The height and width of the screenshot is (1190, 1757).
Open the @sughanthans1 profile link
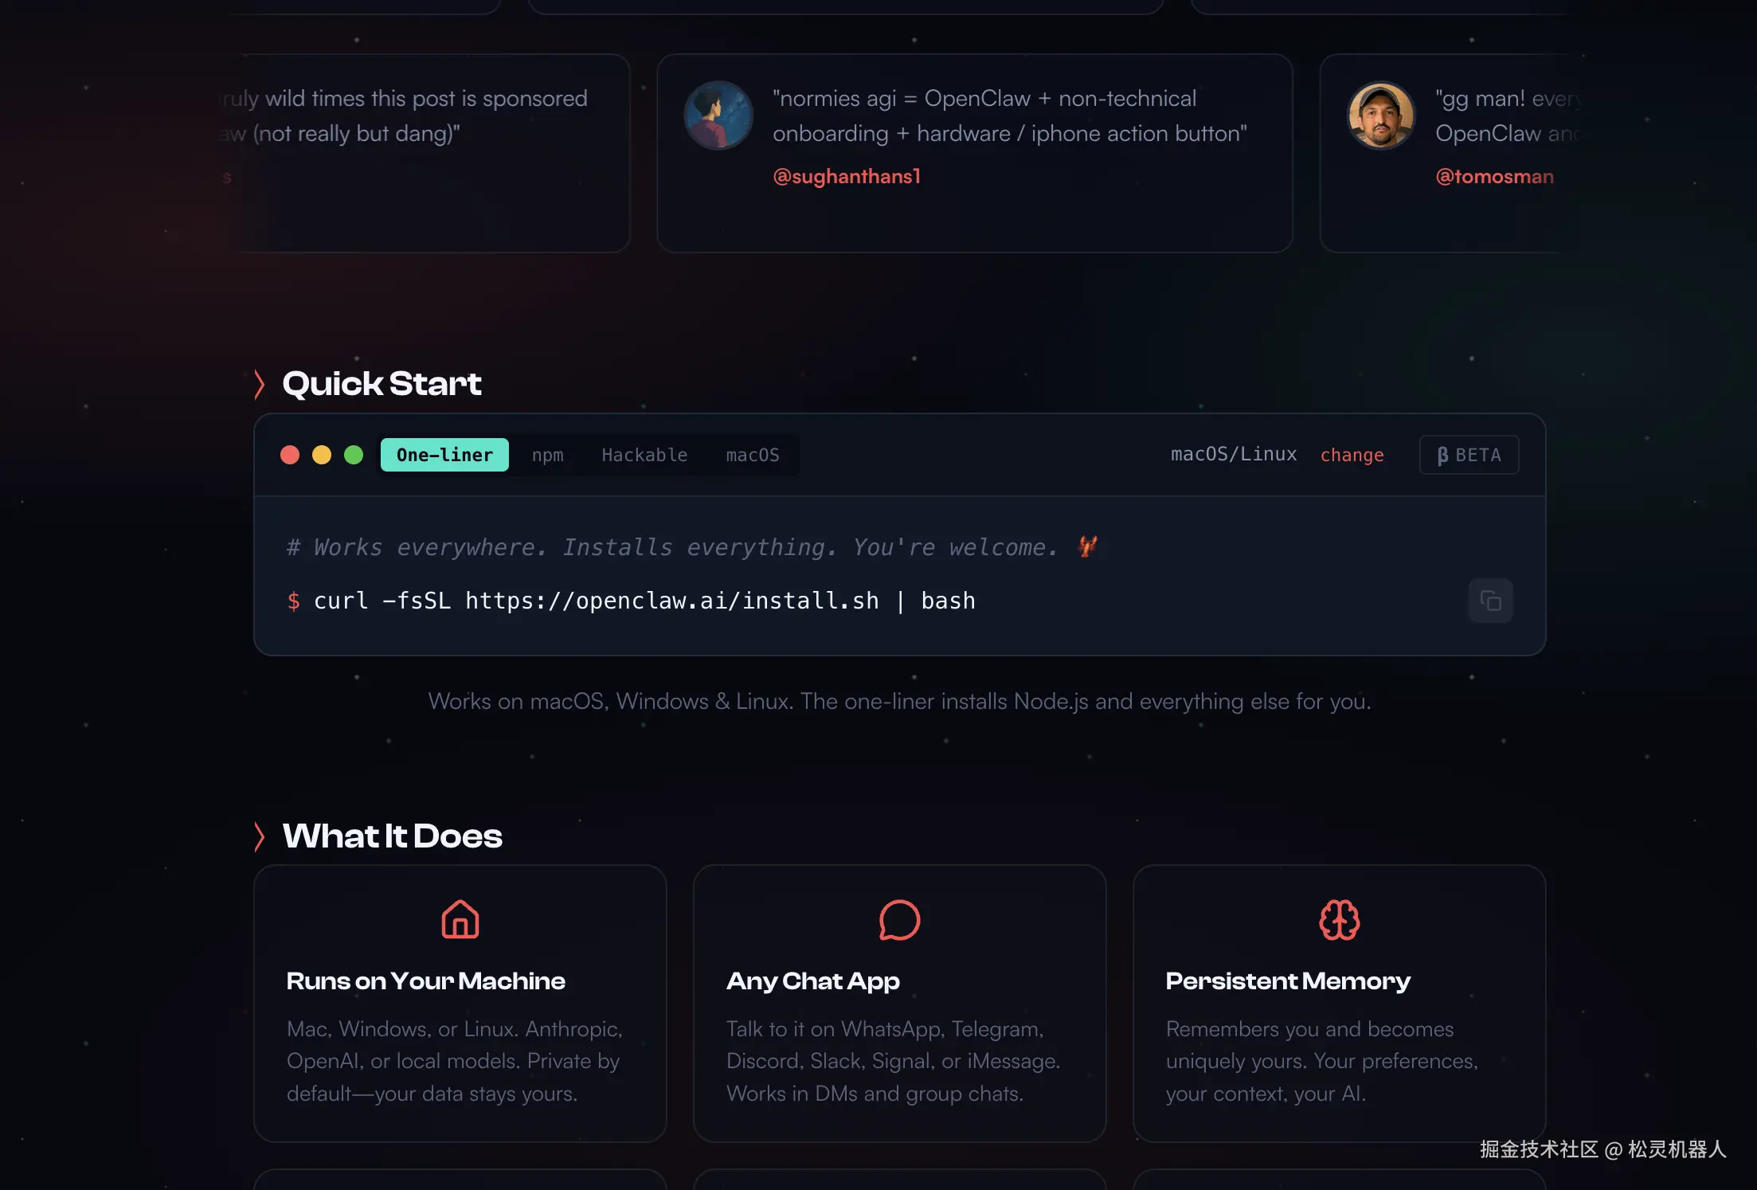(x=847, y=176)
